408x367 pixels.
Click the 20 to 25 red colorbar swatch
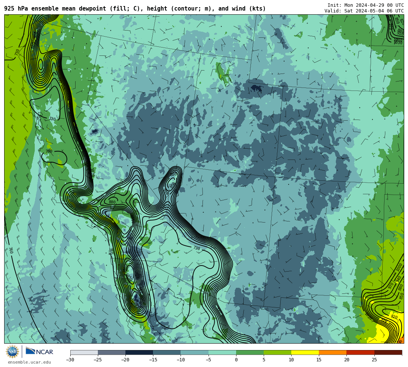[x=360, y=352]
